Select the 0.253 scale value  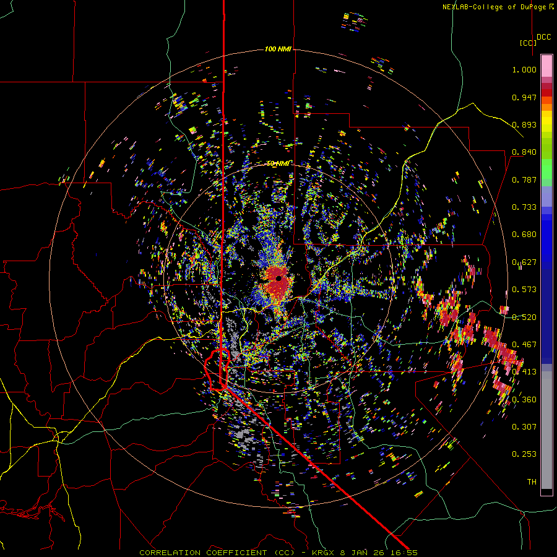[524, 454]
